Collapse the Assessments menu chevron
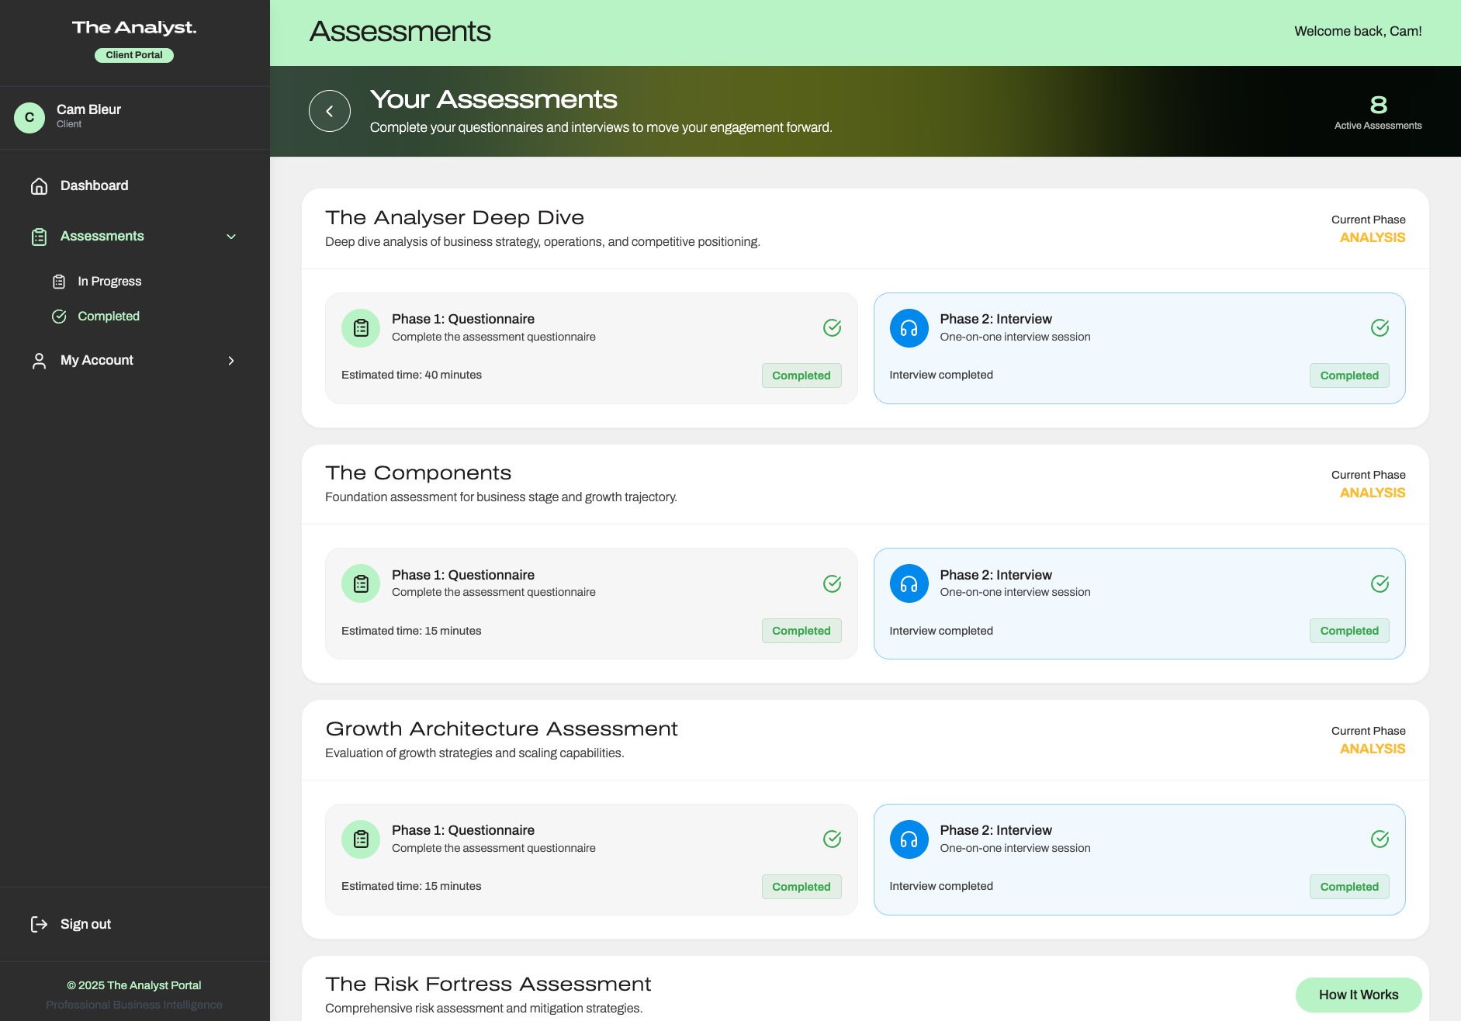Screen dimensions: 1461x1021 point(230,237)
